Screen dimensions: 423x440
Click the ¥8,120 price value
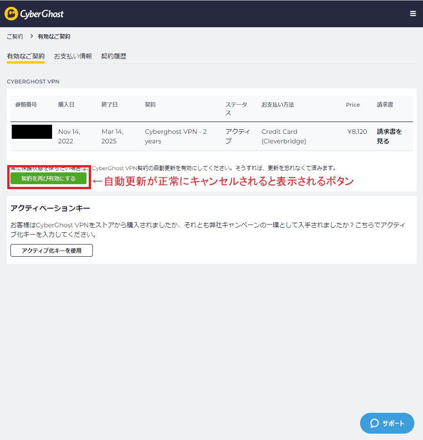click(x=357, y=132)
